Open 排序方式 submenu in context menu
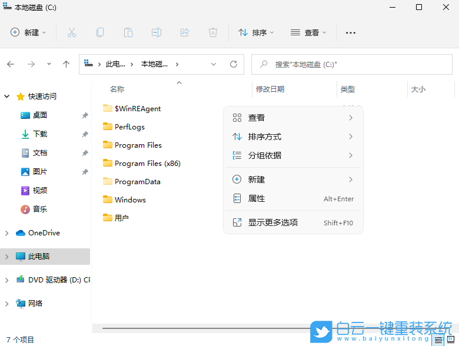Image resolution: width=459 pixels, height=346 pixels. point(293,137)
